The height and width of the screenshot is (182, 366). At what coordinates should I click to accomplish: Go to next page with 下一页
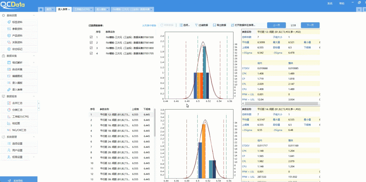tap(310, 25)
